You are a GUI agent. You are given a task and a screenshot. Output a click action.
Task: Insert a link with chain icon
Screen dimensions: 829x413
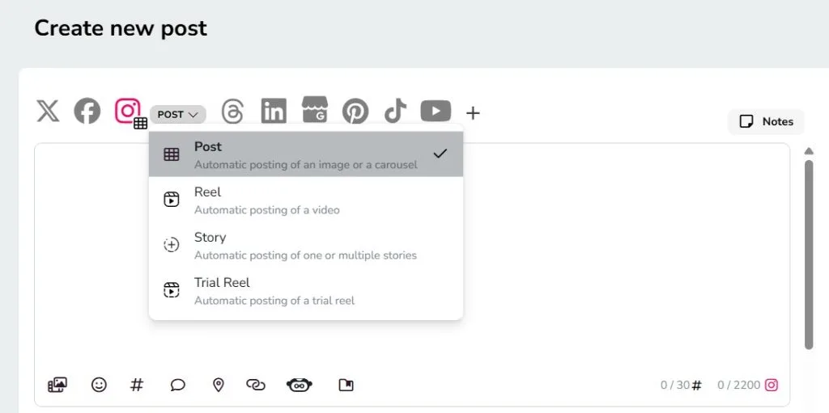pos(256,385)
